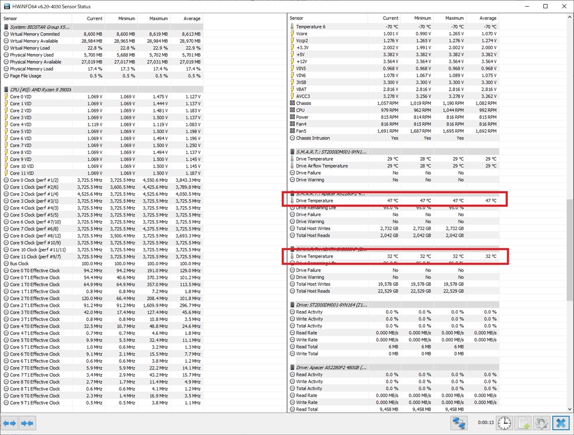Click the Fan5 fan icon
This screenshot has height=435, width=574.
point(292,131)
